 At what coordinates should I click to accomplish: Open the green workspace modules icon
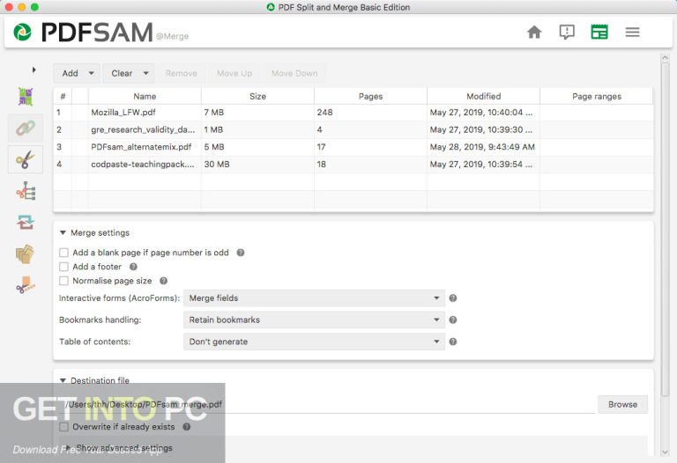click(x=599, y=32)
